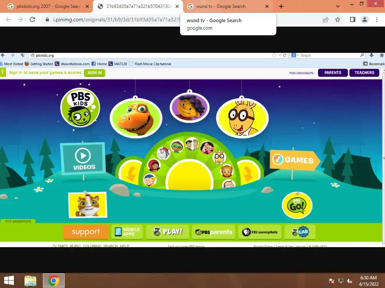The width and height of the screenshot is (385, 288).
Task: Click the Facebook Home bookmark
Action: click(x=99, y=64)
